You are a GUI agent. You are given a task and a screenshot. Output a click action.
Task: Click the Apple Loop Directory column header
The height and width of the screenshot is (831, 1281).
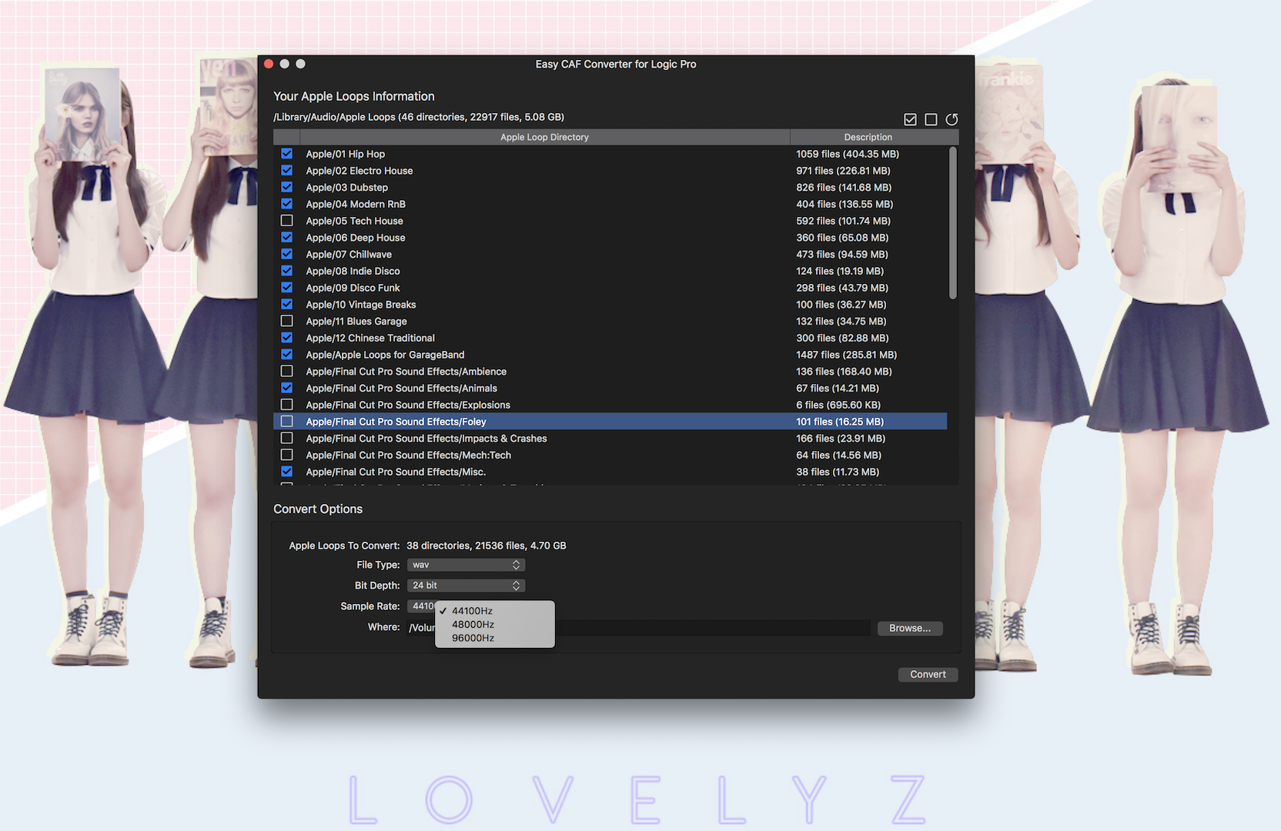pyautogui.click(x=544, y=137)
